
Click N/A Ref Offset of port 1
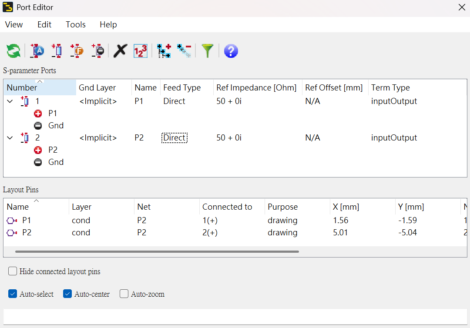312,101
